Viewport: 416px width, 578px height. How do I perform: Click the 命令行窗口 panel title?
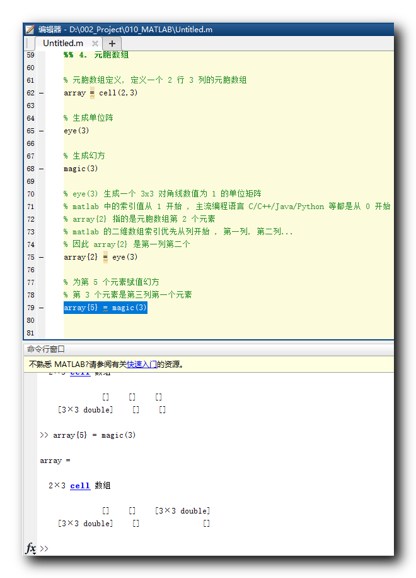pos(46,349)
